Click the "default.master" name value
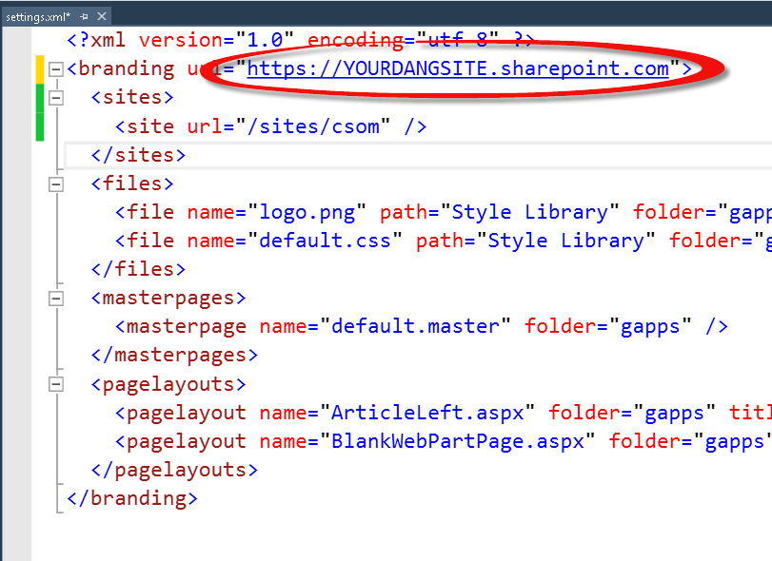Viewport: 772px width, 561px height. [416, 326]
